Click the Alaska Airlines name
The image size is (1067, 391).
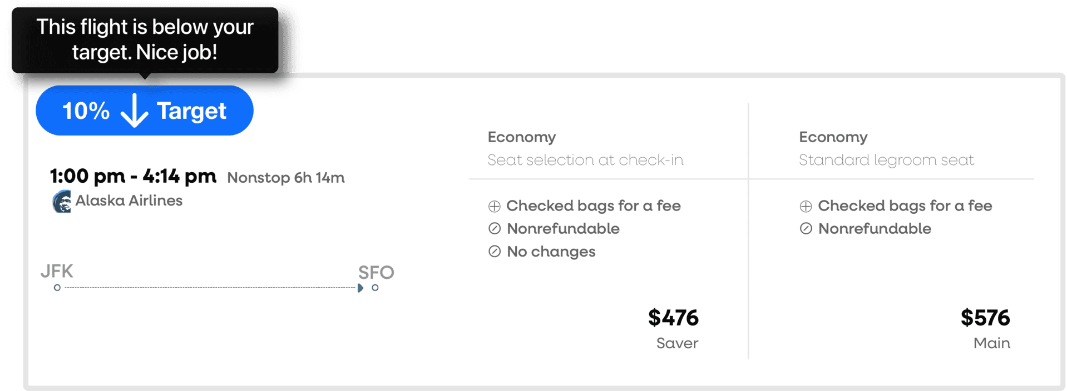129,200
